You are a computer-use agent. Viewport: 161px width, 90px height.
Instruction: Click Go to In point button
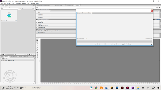(107, 44)
